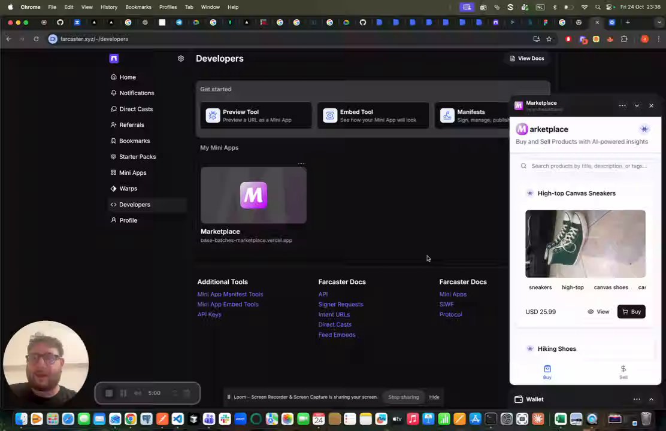
Task: Open the Signer Requests link
Action: pos(341,305)
